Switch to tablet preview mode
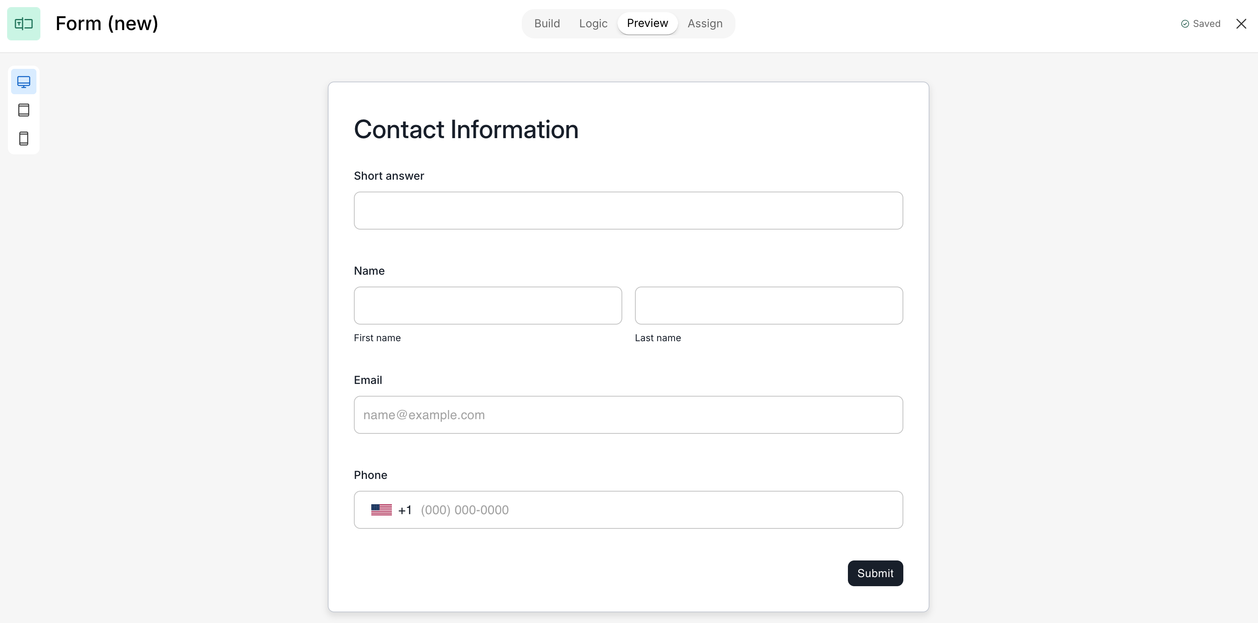 [x=23, y=110]
